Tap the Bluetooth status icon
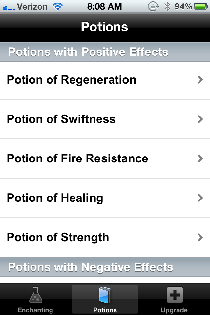Image resolution: width=210 pixels, height=315 pixels. (x=167, y=6)
